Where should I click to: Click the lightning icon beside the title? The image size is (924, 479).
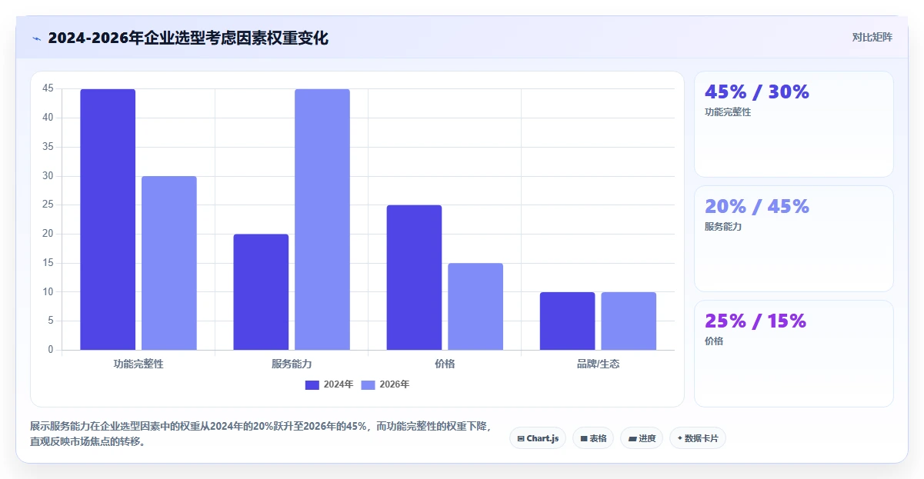pos(36,38)
